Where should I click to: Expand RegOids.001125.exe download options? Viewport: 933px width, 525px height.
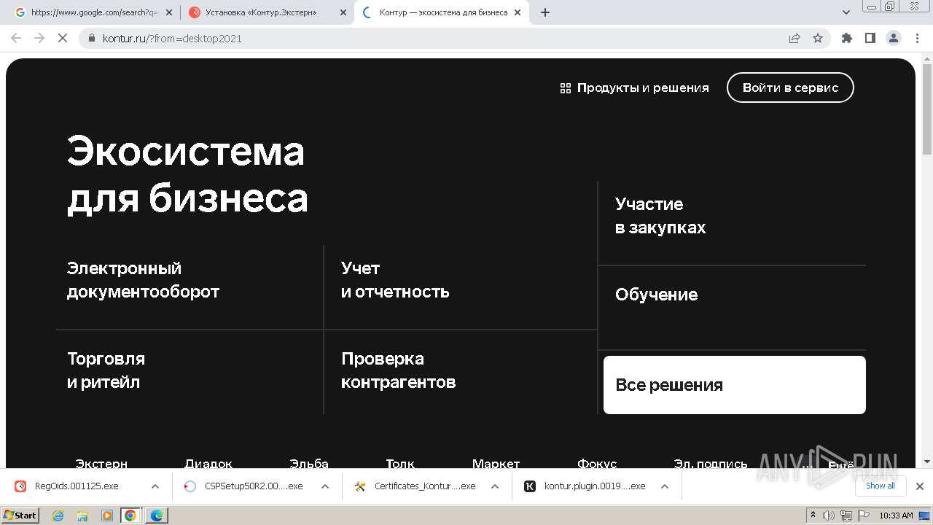pyautogui.click(x=155, y=486)
